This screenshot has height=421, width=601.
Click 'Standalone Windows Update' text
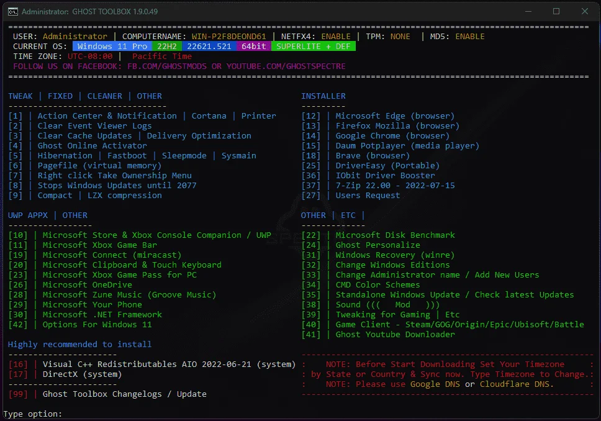click(x=398, y=295)
